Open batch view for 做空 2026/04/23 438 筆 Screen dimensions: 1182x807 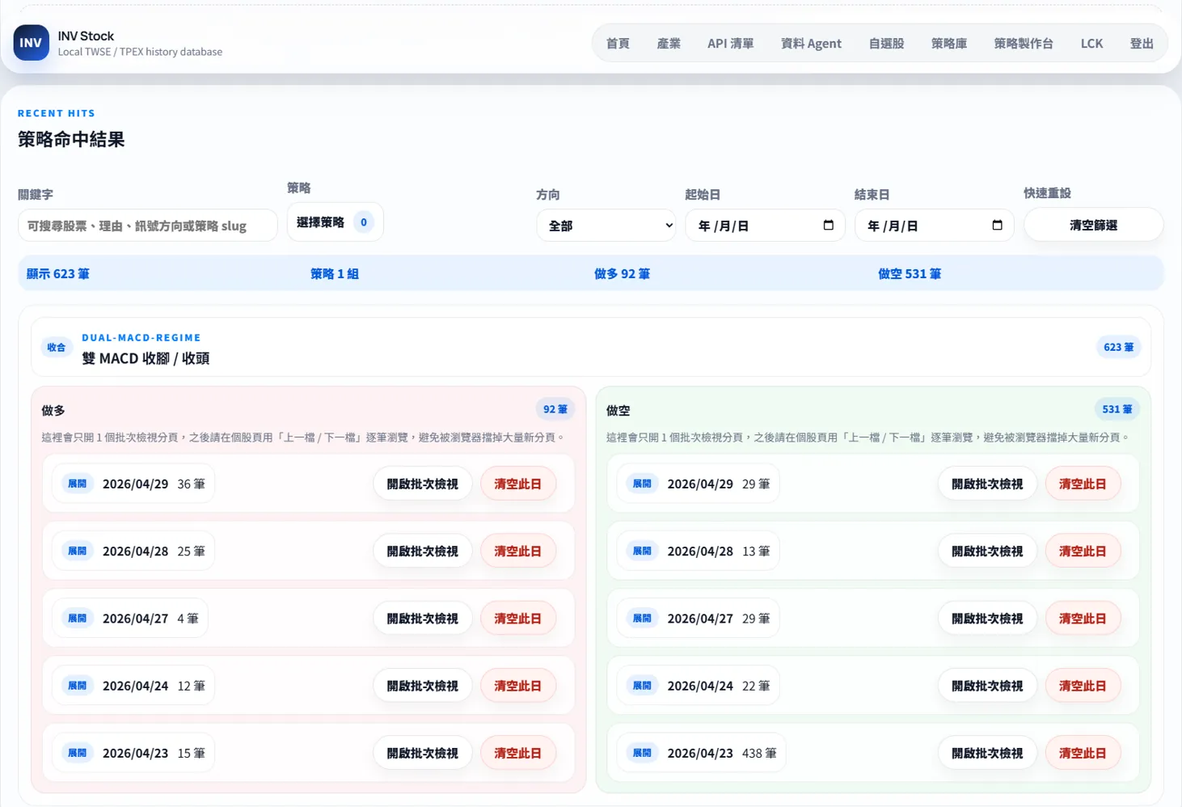coord(987,753)
